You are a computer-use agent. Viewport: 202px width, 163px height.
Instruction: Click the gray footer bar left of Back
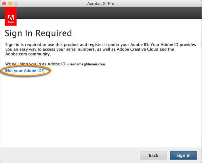(x=69, y=155)
